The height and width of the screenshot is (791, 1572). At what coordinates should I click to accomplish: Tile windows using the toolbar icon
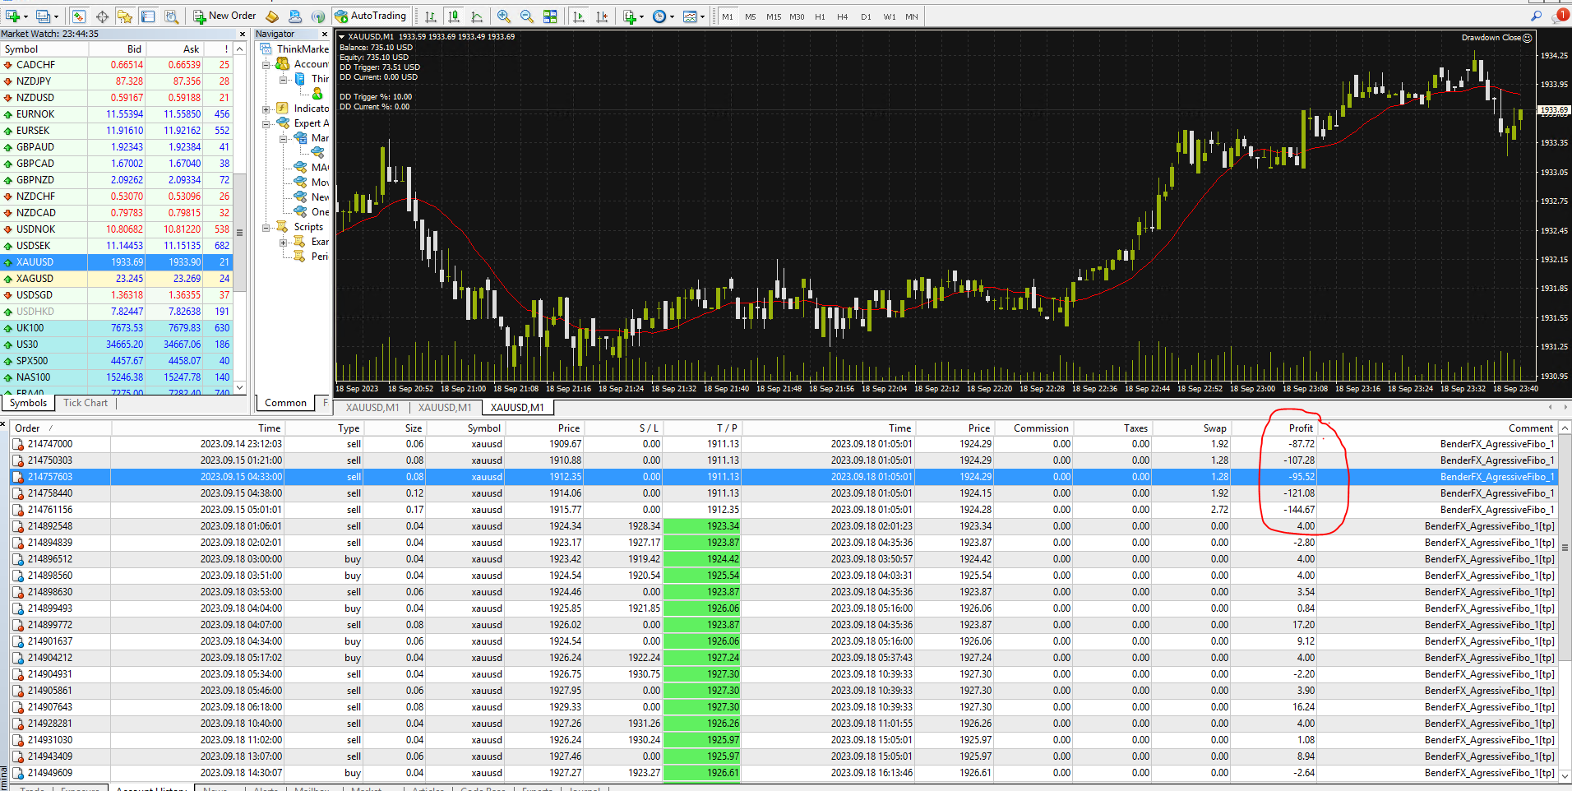(x=550, y=16)
